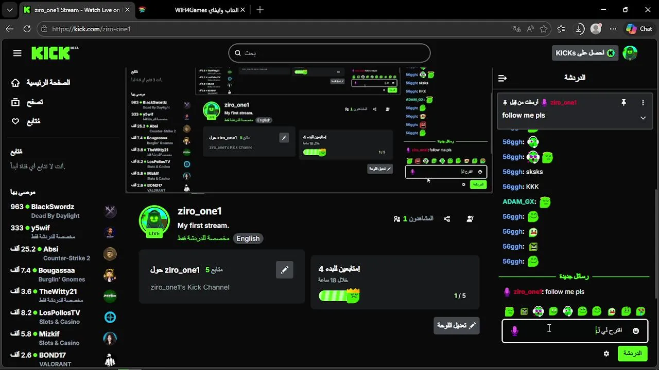659x370 pixels.
Task: Open BlackSwordz recommended channel
Action: pyautogui.click(x=63, y=211)
